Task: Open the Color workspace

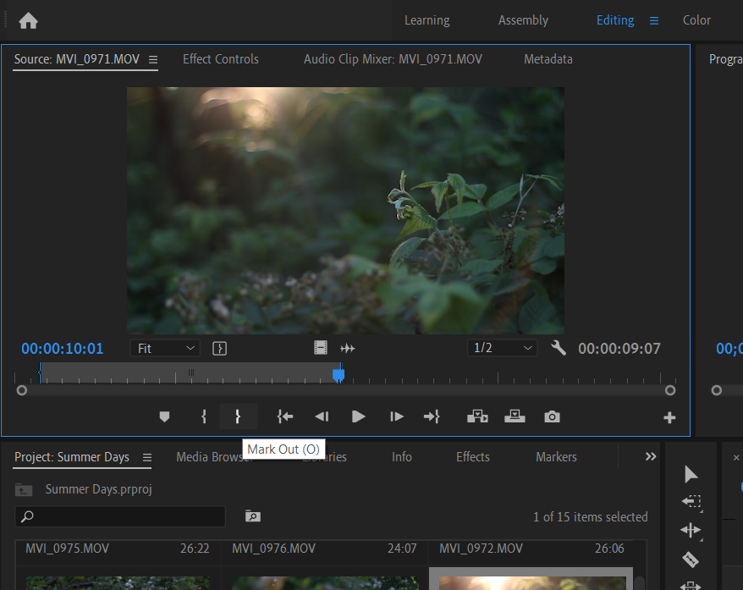Action: (x=696, y=20)
